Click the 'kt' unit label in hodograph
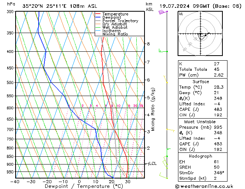Image resolution: width=245 pixels, height=189 pixels. coord(181,14)
